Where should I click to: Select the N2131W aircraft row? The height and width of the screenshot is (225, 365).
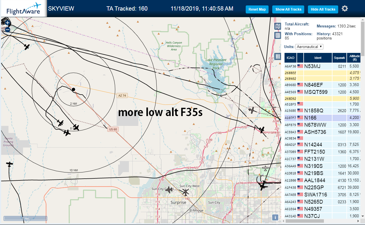pyautogui.click(x=322, y=159)
